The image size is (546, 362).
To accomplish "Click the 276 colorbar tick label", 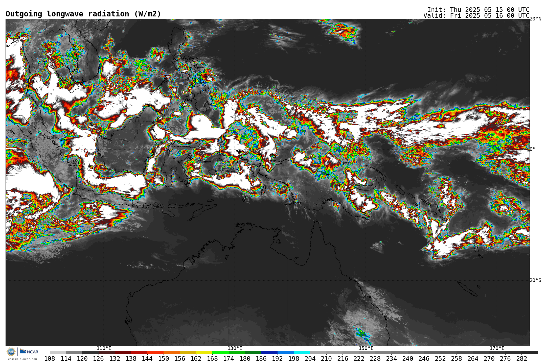I will pyautogui.click(x=505, y=358).
